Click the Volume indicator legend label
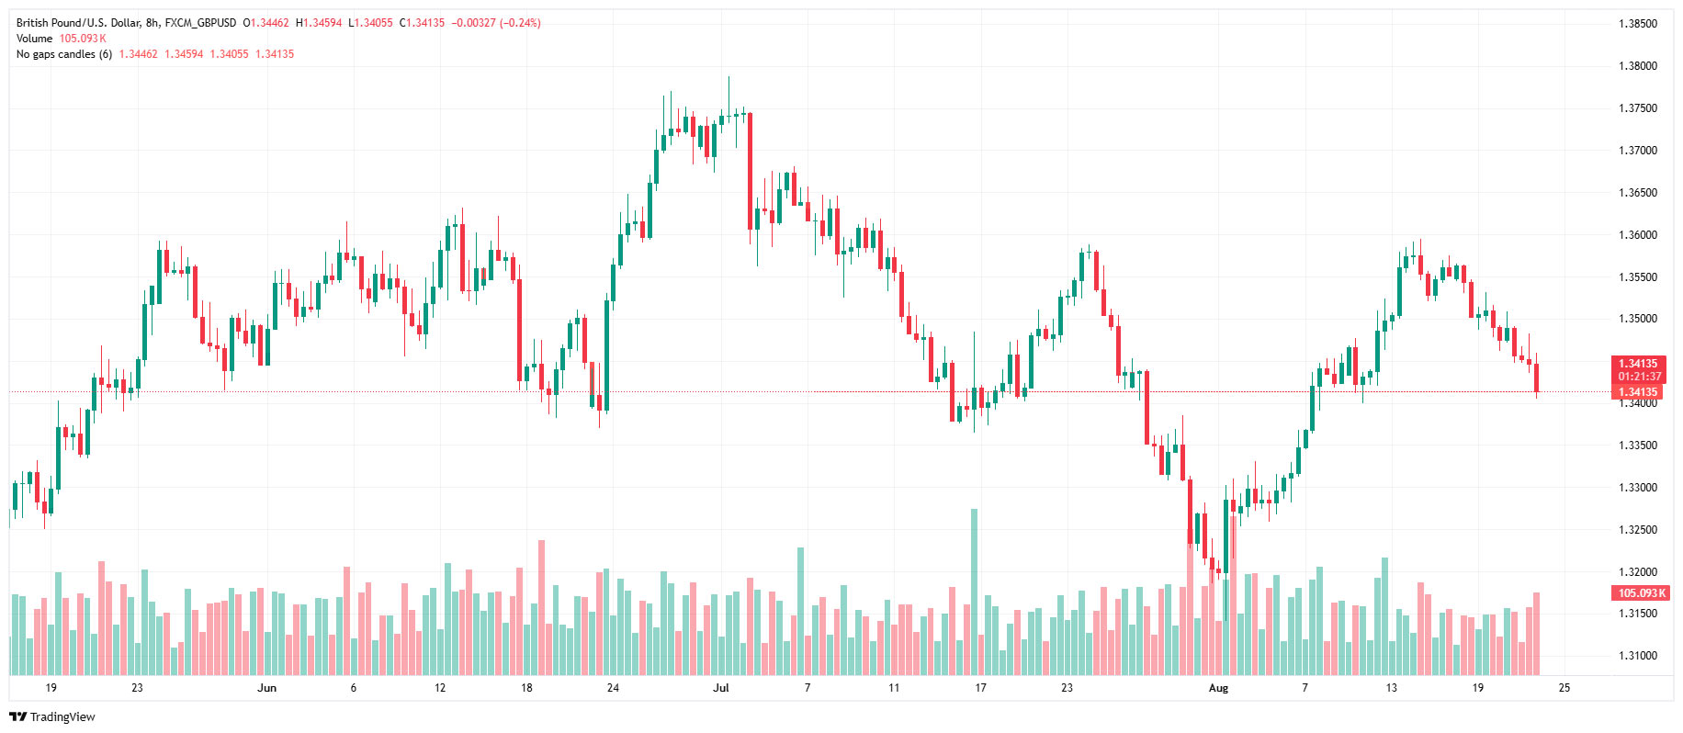 point(34,39)
